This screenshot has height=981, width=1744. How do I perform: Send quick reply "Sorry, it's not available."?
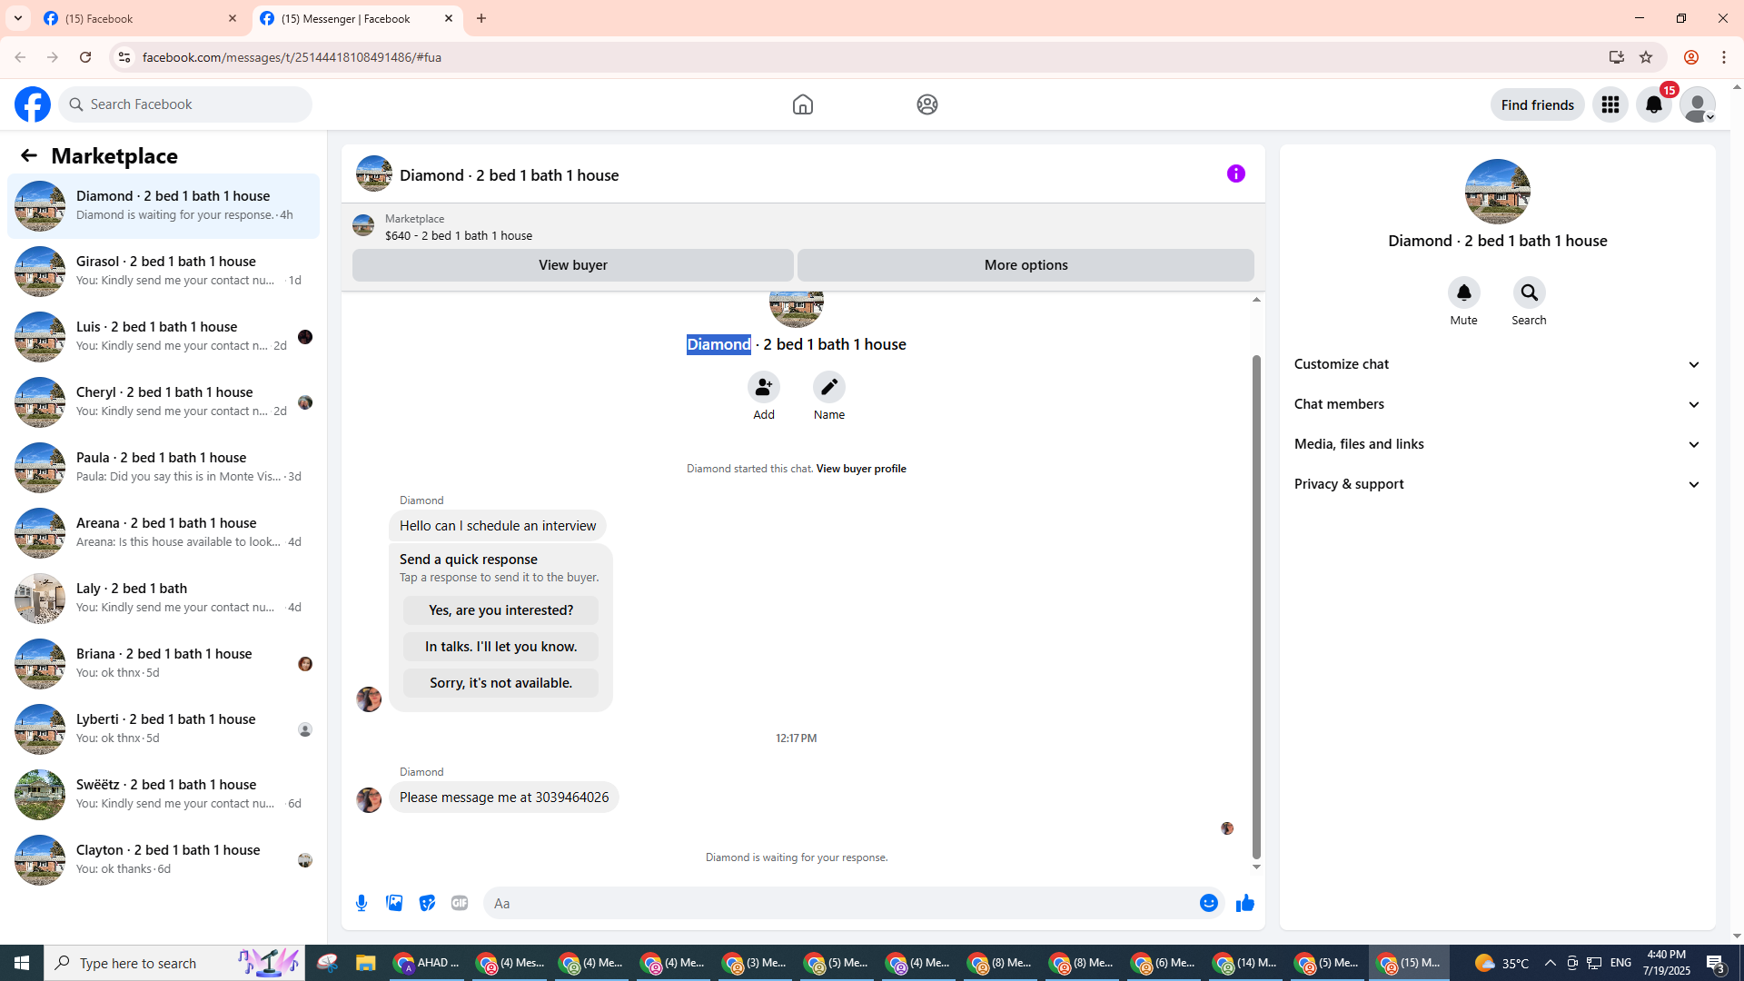(500, 683)
